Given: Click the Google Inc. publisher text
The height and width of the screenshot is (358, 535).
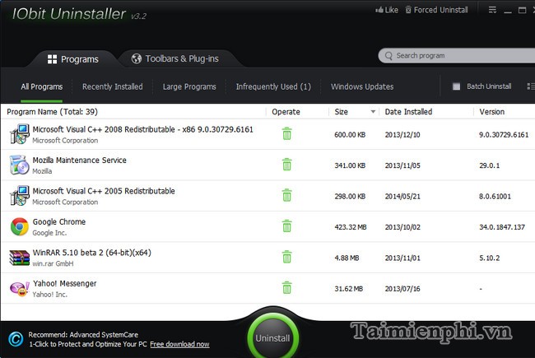Looking at the screenshot, I should (49, 233).
